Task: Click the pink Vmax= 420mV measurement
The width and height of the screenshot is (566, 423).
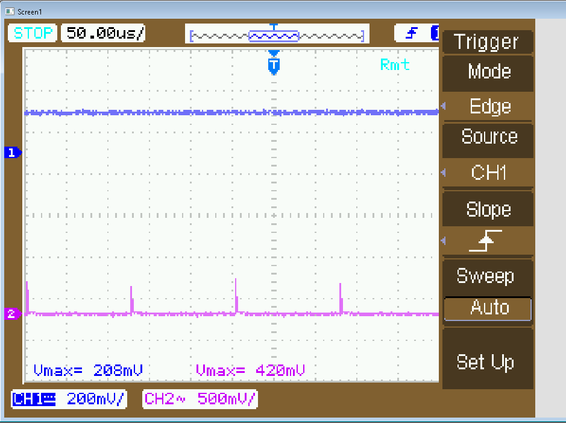Action: click(x=250, y=370)
